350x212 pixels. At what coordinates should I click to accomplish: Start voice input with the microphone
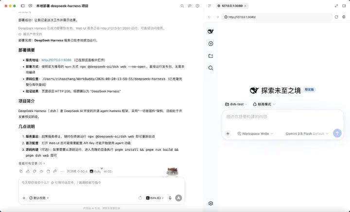[x=170, y=198]
